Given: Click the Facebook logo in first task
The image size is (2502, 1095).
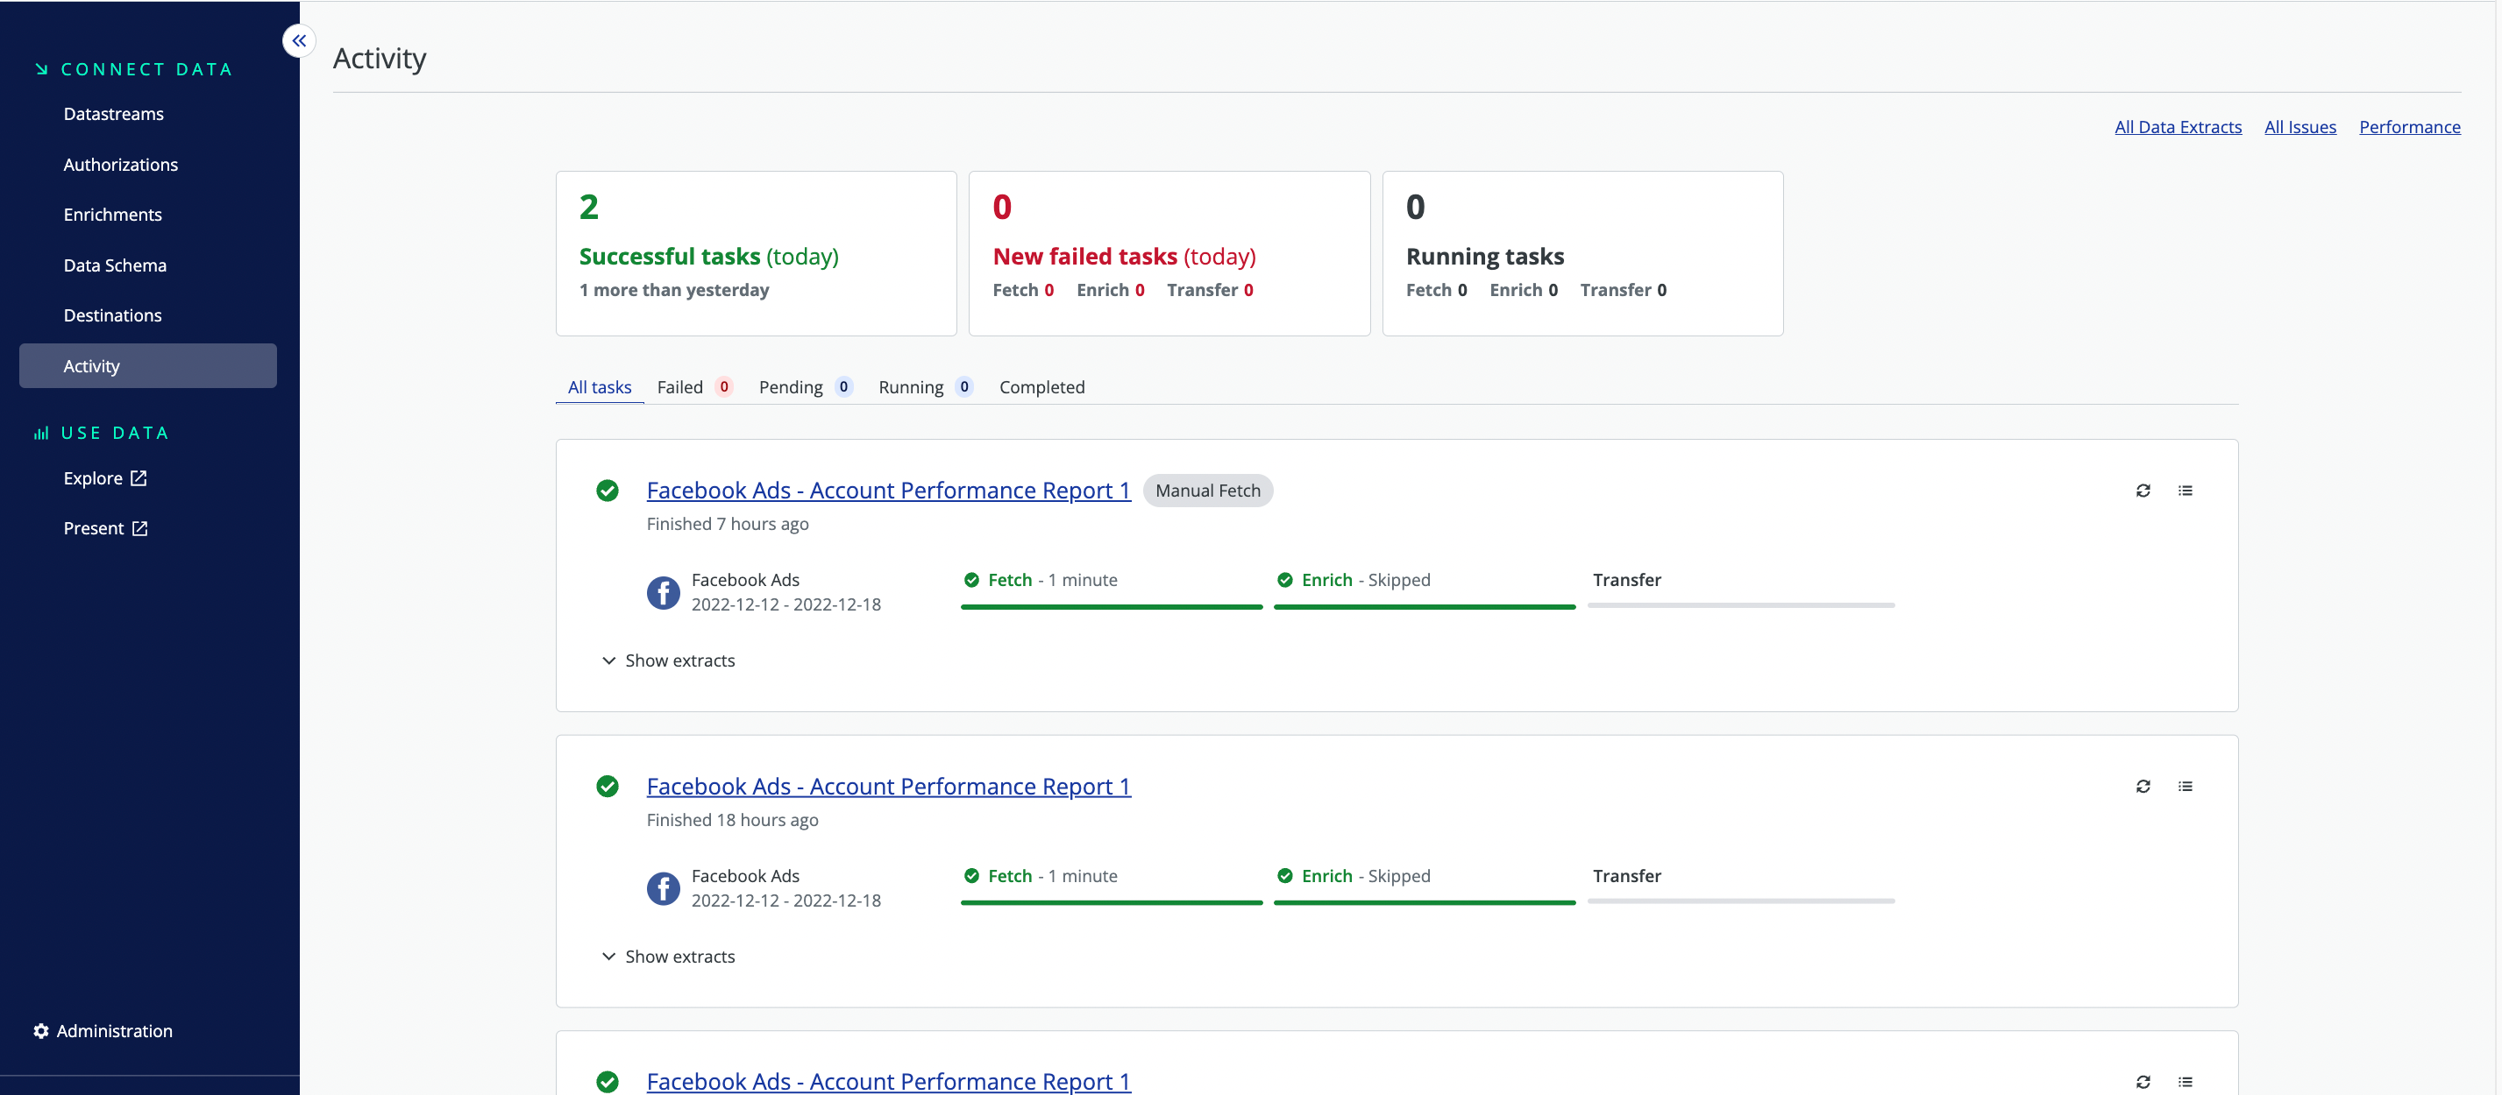Looking at the screenshot, I should 664,592.
